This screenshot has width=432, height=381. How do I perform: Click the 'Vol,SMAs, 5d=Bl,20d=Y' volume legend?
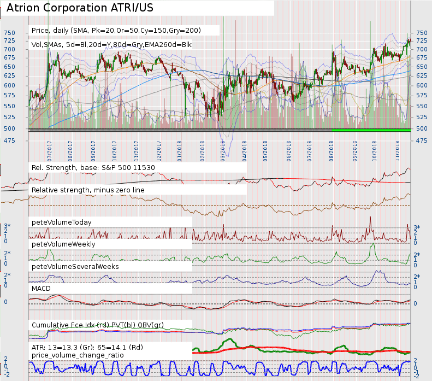[111, 45]
